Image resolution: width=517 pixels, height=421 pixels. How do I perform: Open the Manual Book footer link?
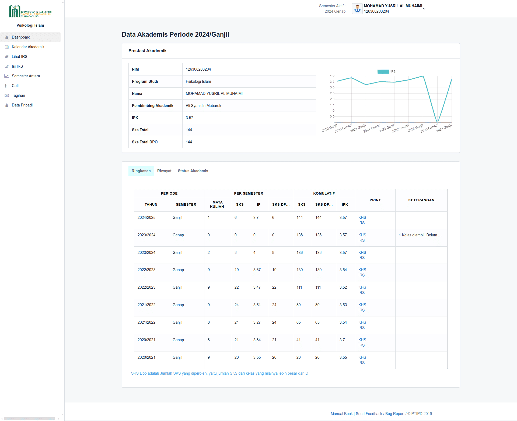tap(341, 414)
